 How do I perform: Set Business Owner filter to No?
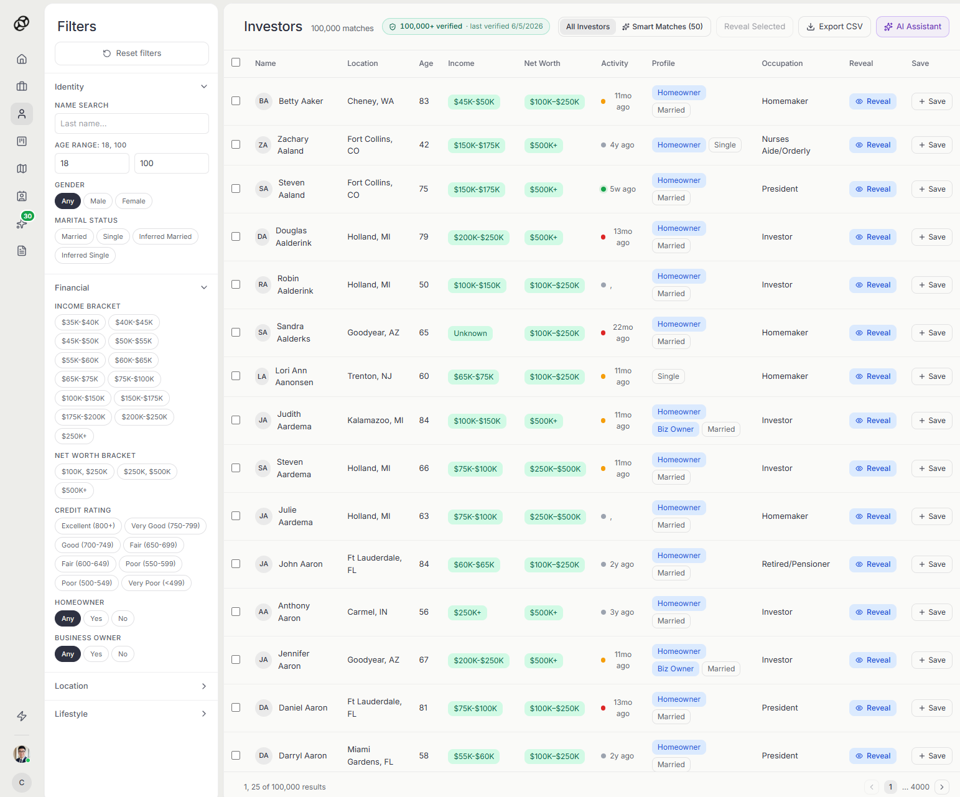point(123,654)
